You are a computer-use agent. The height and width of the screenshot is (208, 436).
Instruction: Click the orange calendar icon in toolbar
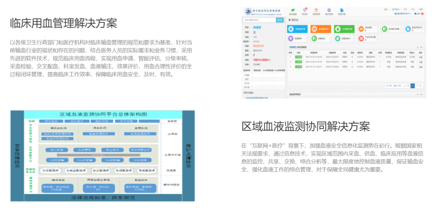coord(317,10)
